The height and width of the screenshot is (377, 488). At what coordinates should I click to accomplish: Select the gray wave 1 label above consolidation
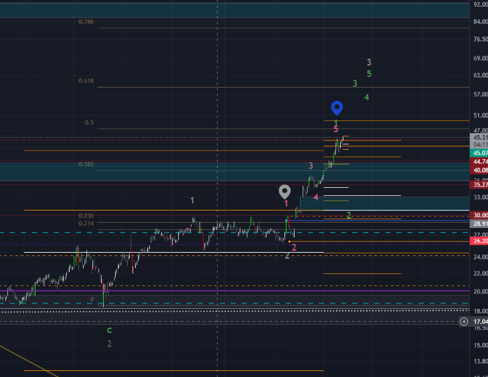192,201
